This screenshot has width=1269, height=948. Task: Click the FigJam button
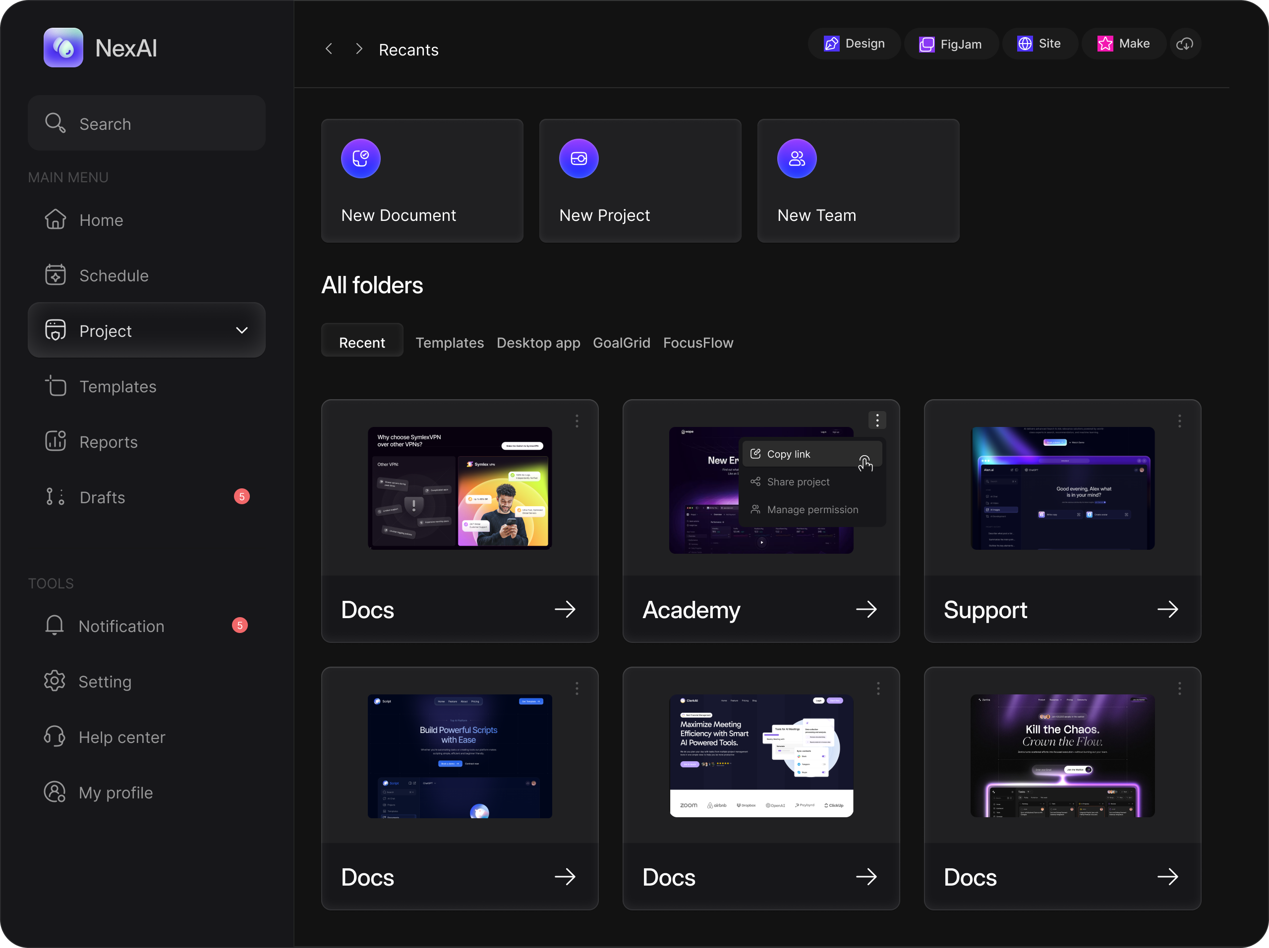coord(951,44)
